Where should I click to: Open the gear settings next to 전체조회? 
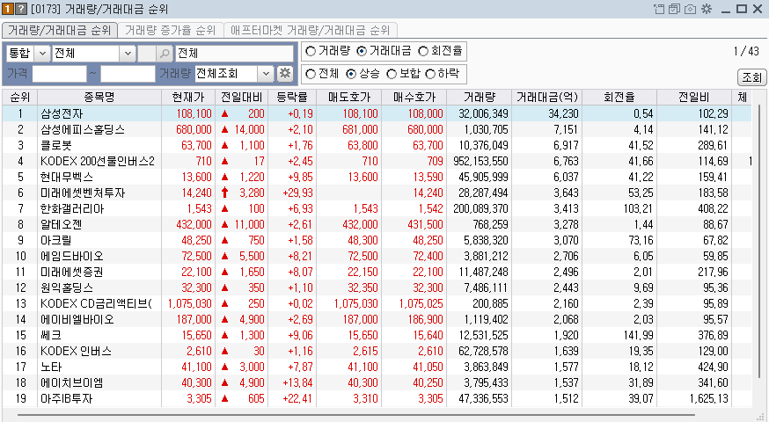point(285,74)
